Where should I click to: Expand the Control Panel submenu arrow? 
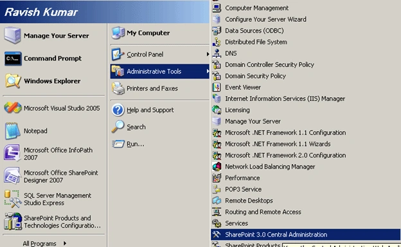coord(208,54)
